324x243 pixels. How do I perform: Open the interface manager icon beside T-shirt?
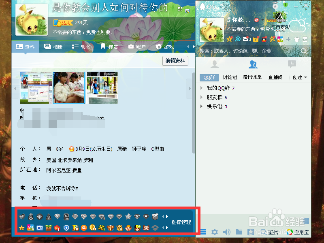tap(305, 39)
